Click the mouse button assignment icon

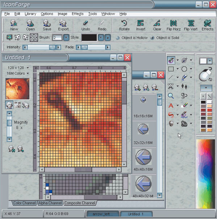pyautogui.click(x=206, y=74)
